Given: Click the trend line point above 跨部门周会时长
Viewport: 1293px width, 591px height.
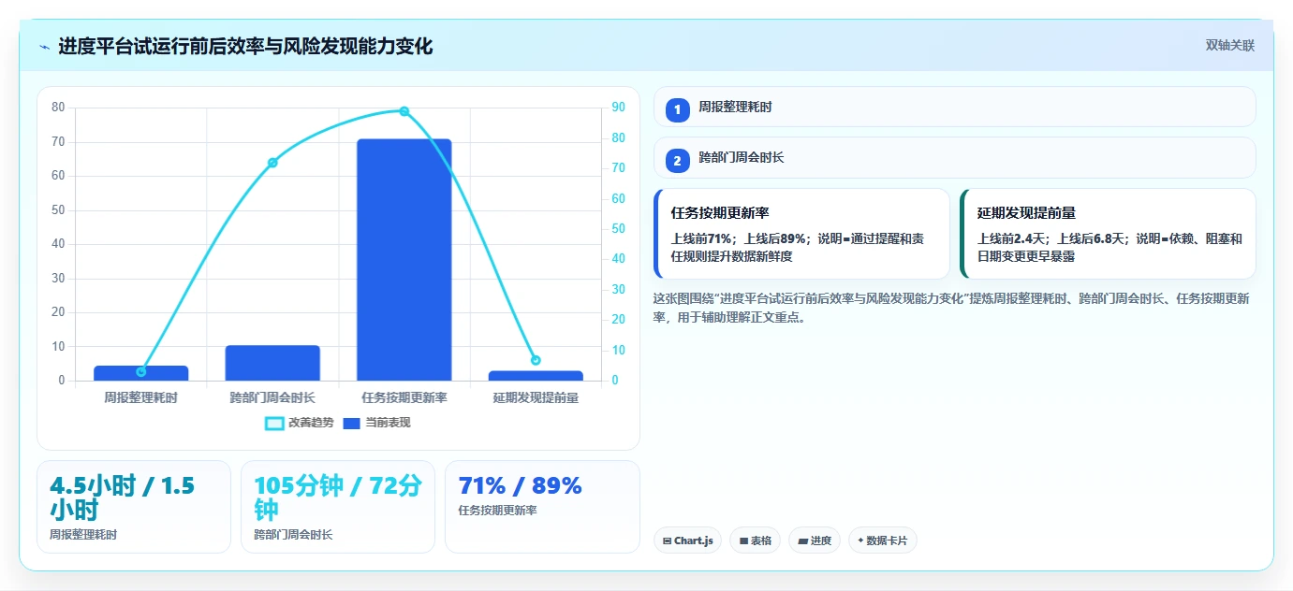Looking at the screenshot, I should pos(272,163).
